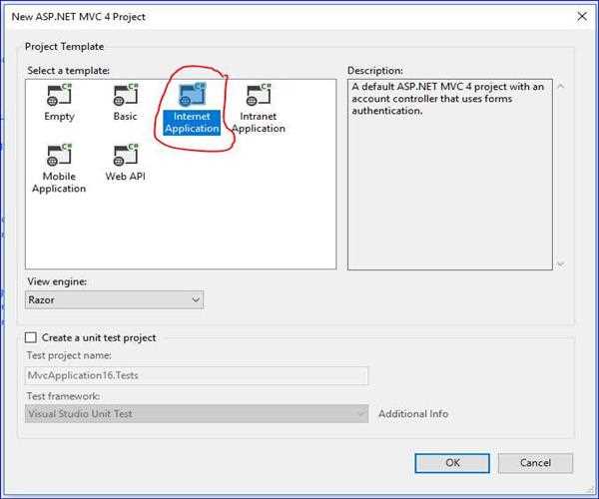Choose the Web API template icon
599x499 pixels.
click(x=126, y=155)
